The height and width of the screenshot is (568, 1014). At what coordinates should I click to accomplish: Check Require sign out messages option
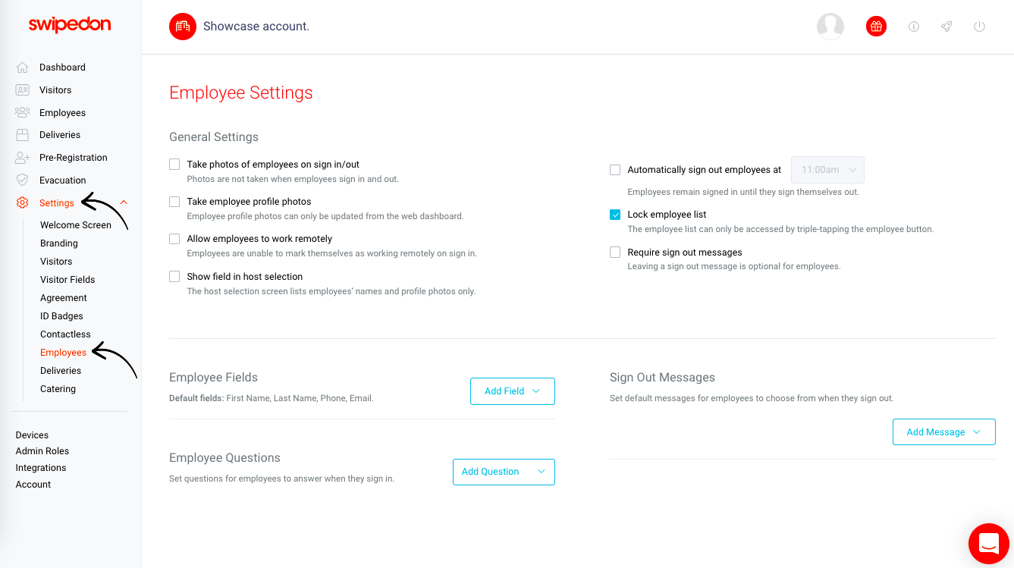point(615,253)
